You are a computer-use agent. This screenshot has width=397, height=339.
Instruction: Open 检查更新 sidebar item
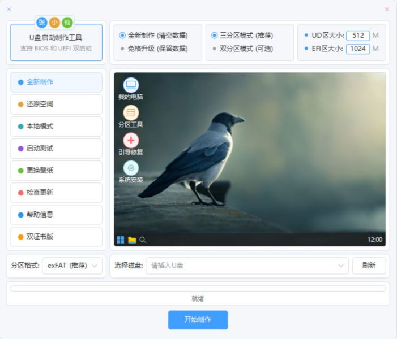[x=56, y=193]
